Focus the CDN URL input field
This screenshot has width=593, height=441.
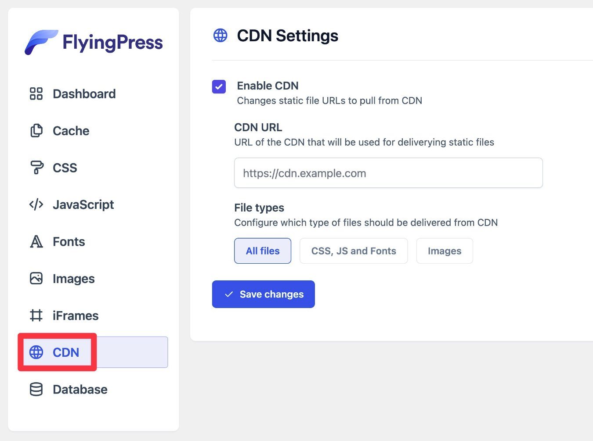[x=388, y=173]
